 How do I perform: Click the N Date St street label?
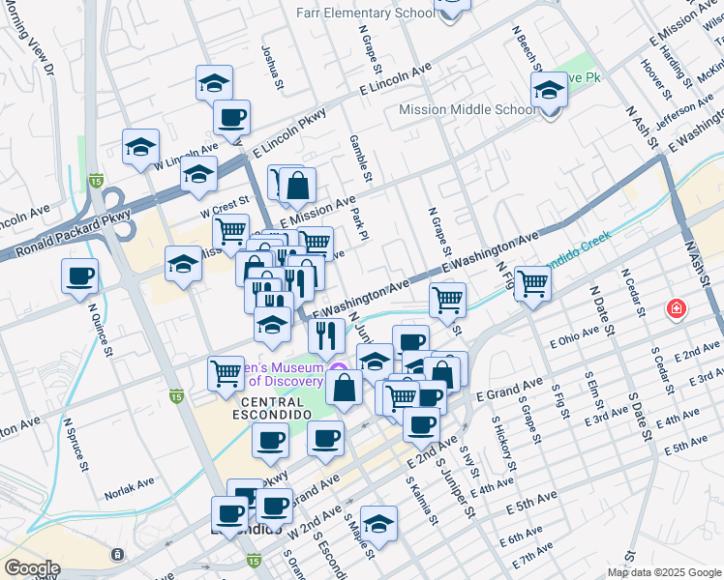click(x=602, y=310)
